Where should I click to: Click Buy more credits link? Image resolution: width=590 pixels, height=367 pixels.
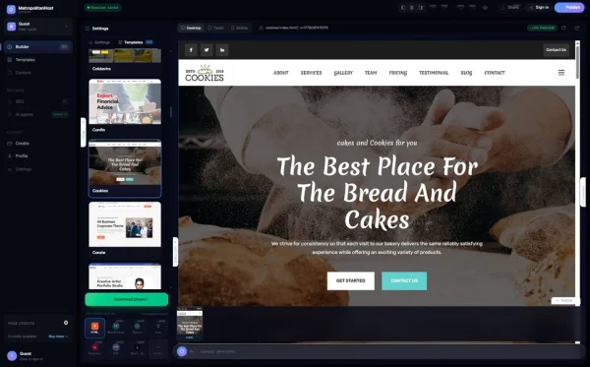click(x=58, y=336)
